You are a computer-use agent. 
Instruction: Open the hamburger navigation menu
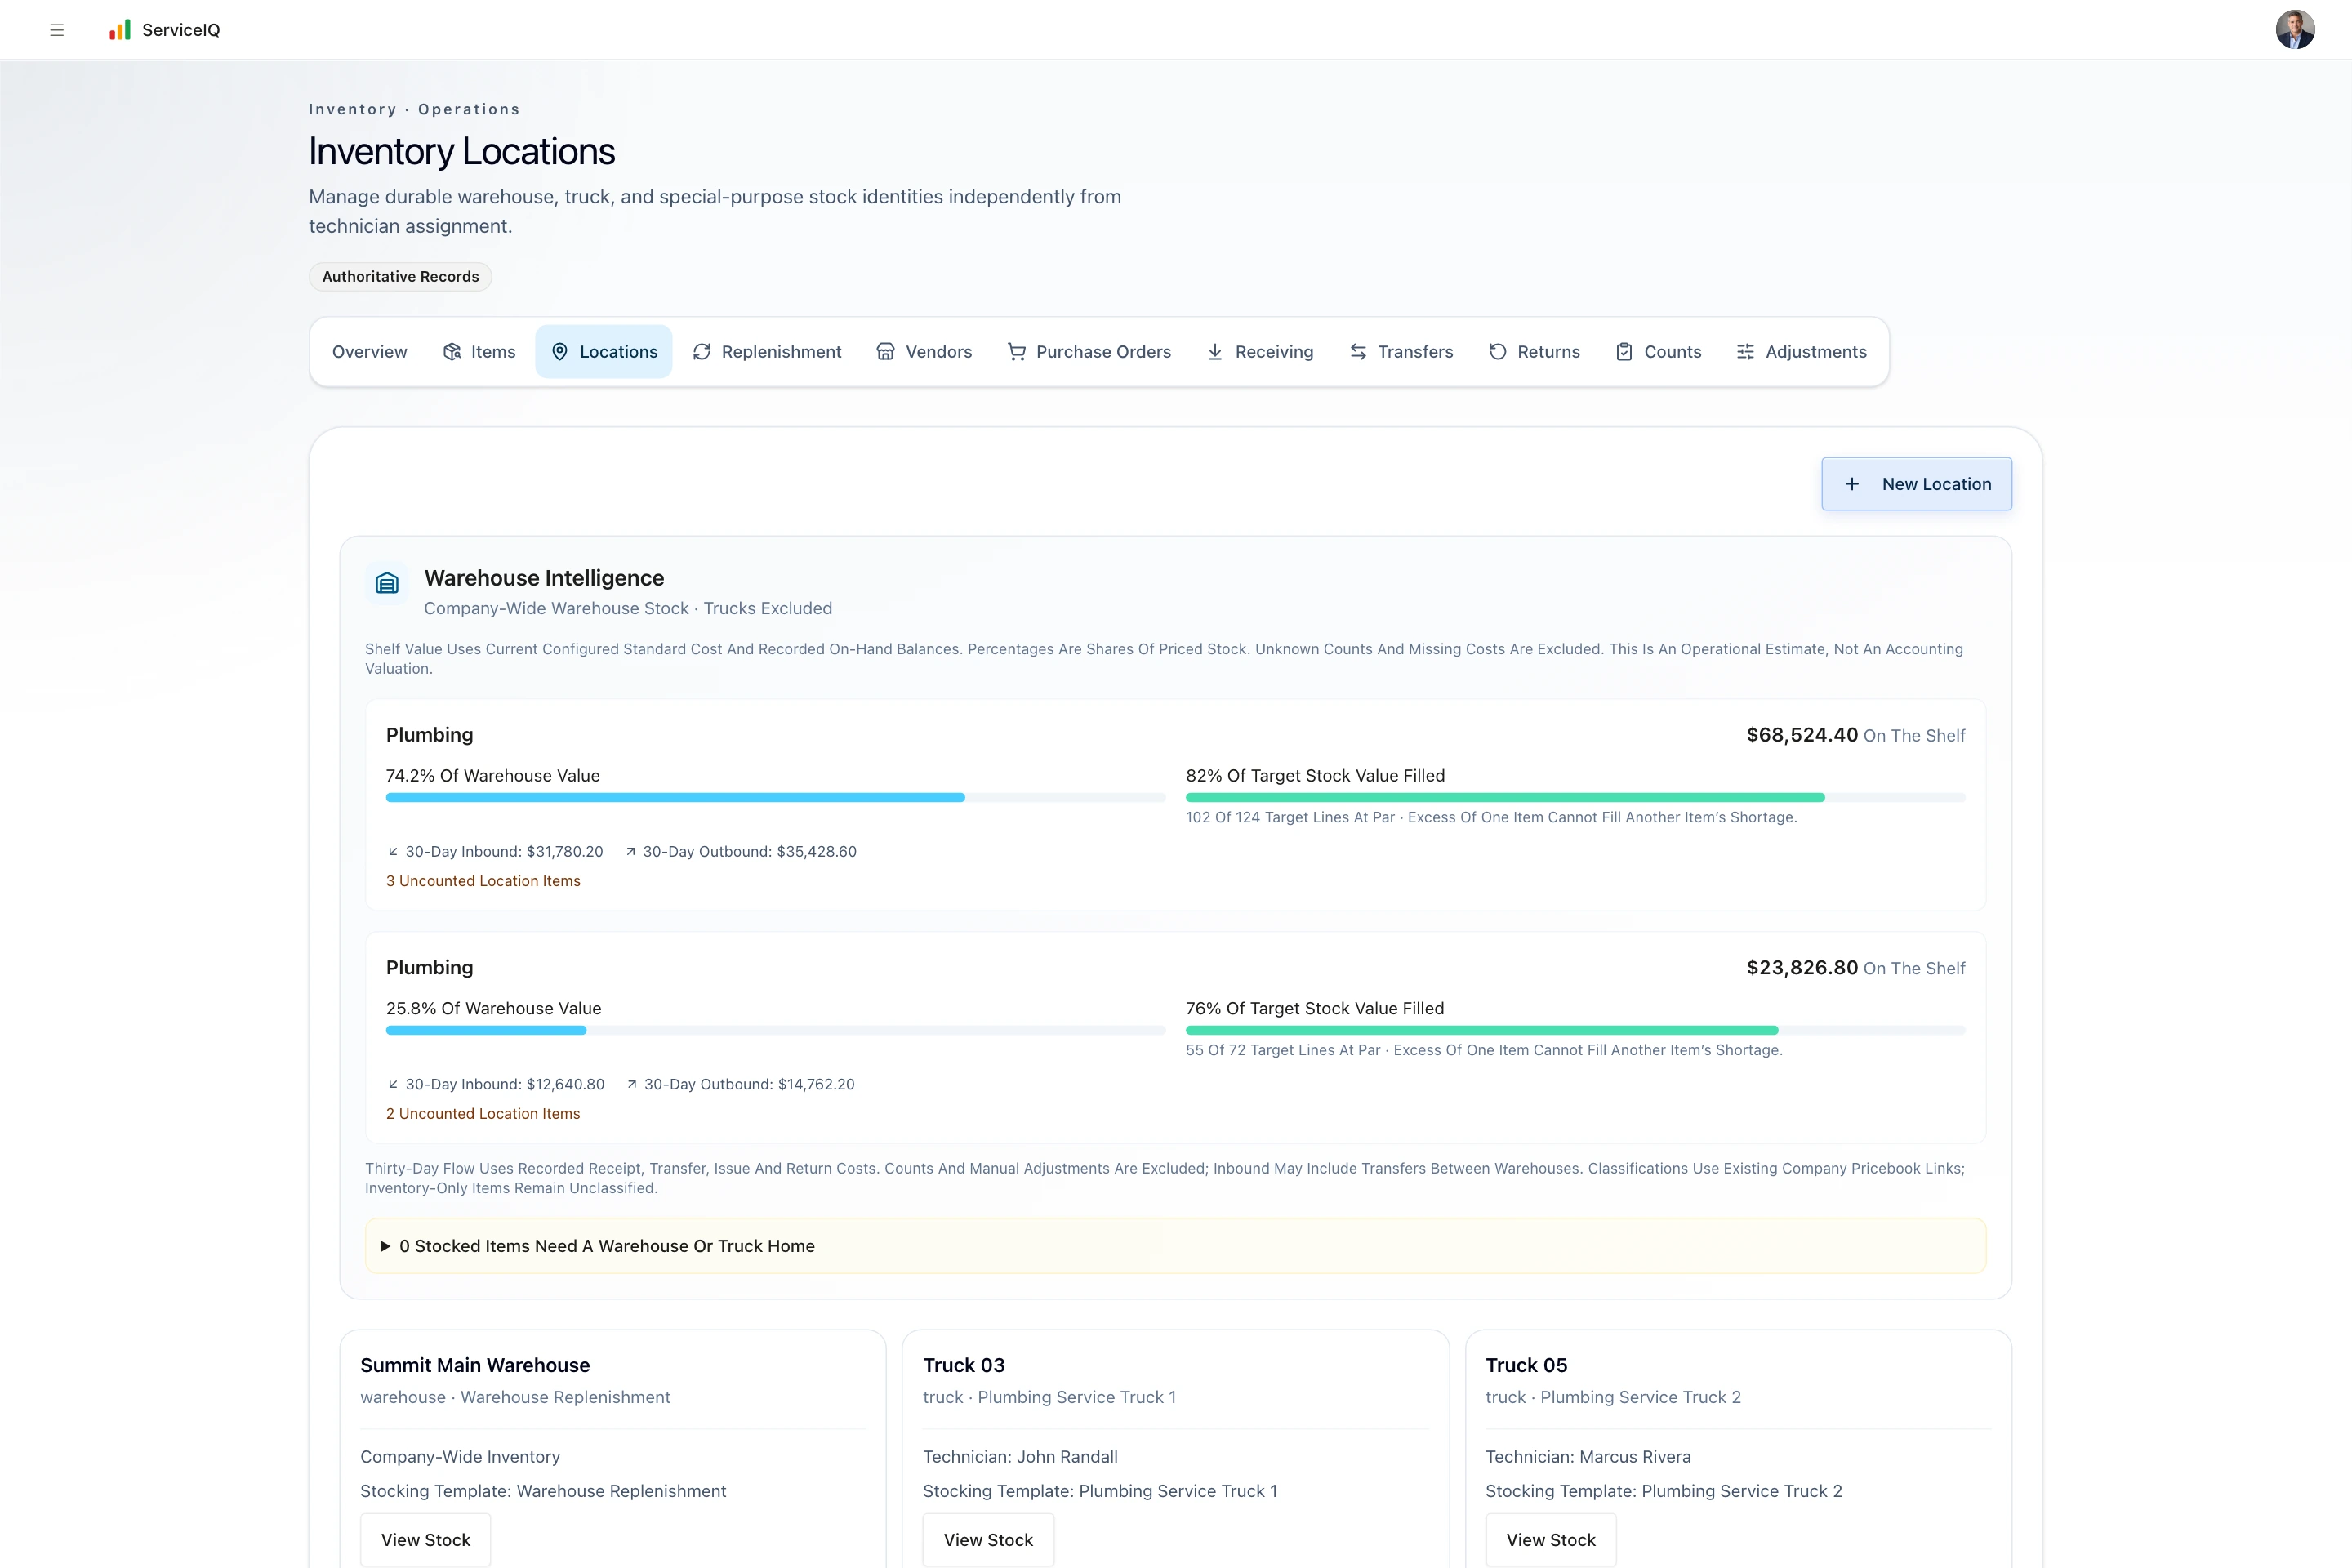57,30
